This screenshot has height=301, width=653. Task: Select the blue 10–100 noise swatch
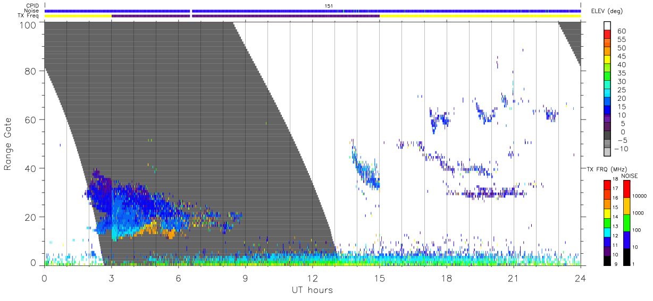[x=626, y=239]
